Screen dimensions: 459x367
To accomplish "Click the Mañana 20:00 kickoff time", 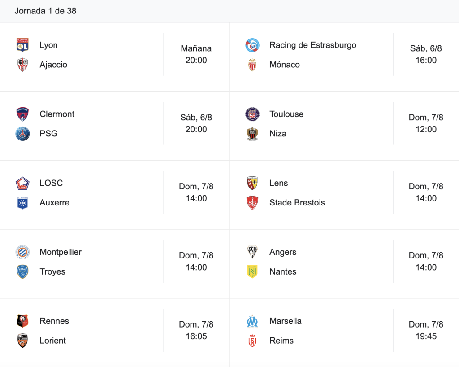I will point(196,54).
